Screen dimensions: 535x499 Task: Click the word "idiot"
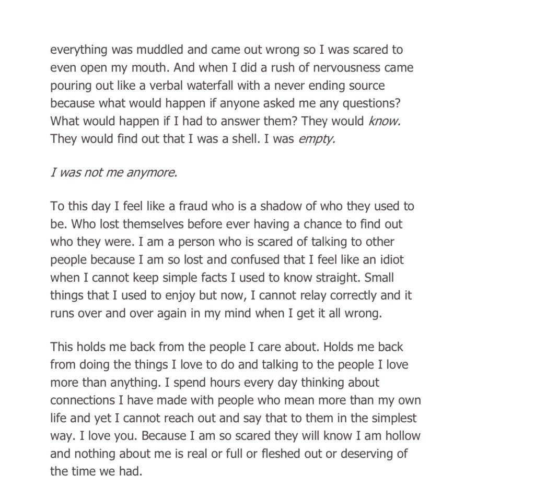click(x=389, y=259)
